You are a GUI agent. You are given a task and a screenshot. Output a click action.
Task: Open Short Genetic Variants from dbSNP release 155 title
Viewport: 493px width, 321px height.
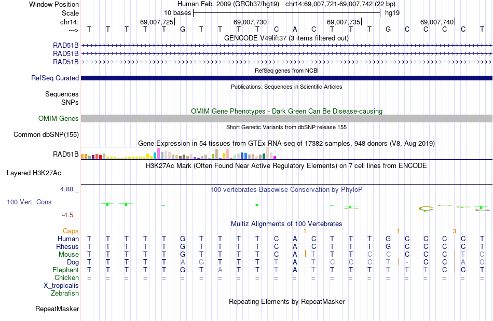click(286, 127)
